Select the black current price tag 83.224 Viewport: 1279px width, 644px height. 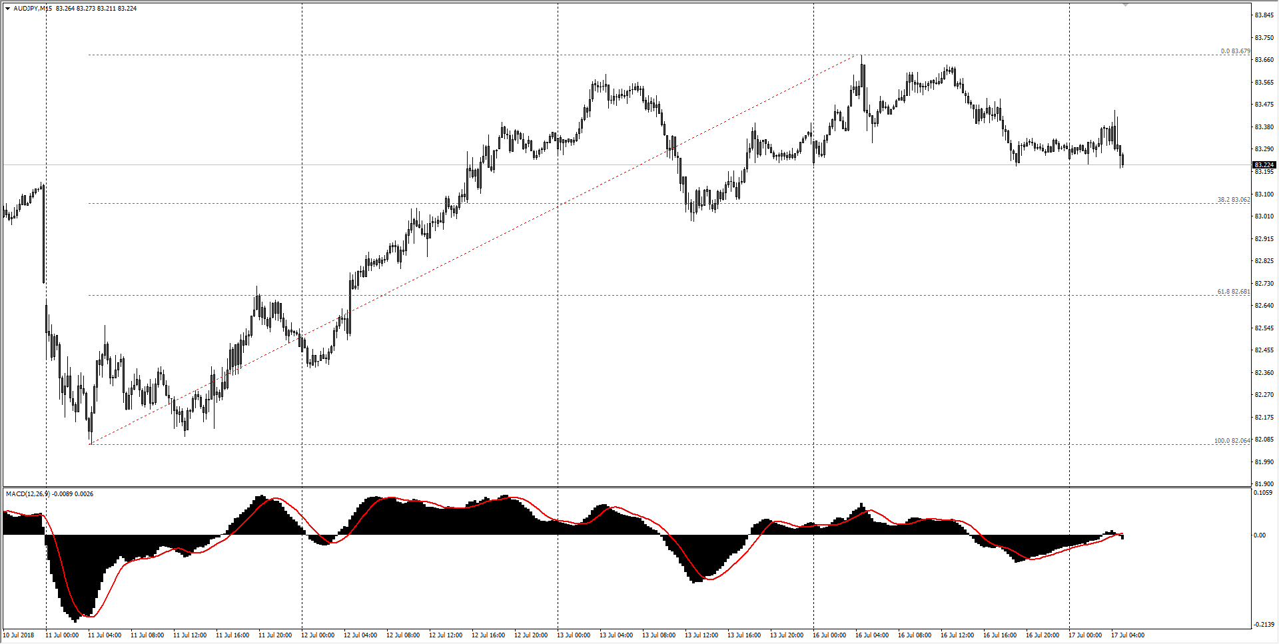click(x=1263, y=164)
